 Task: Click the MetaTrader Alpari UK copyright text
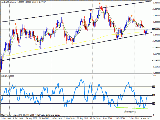tap(30, 115)
